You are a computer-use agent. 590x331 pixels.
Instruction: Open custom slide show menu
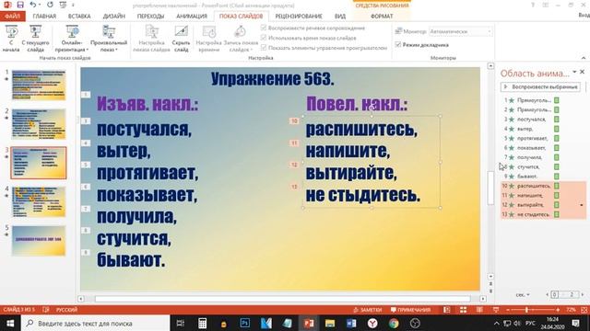[109, 39]
